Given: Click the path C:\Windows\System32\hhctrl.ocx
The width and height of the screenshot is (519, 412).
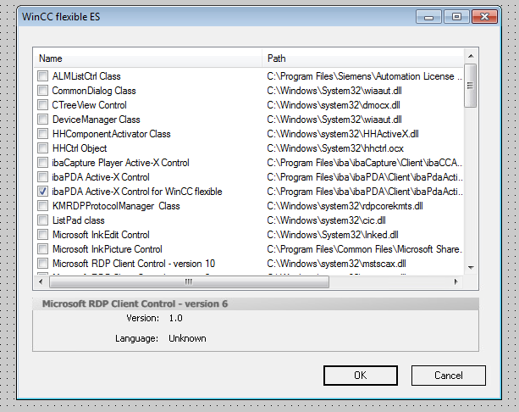Looking at the screenshot, I should (x=335, y=148).
